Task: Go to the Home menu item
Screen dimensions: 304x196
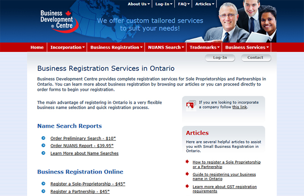Action: tap(37, 47)
